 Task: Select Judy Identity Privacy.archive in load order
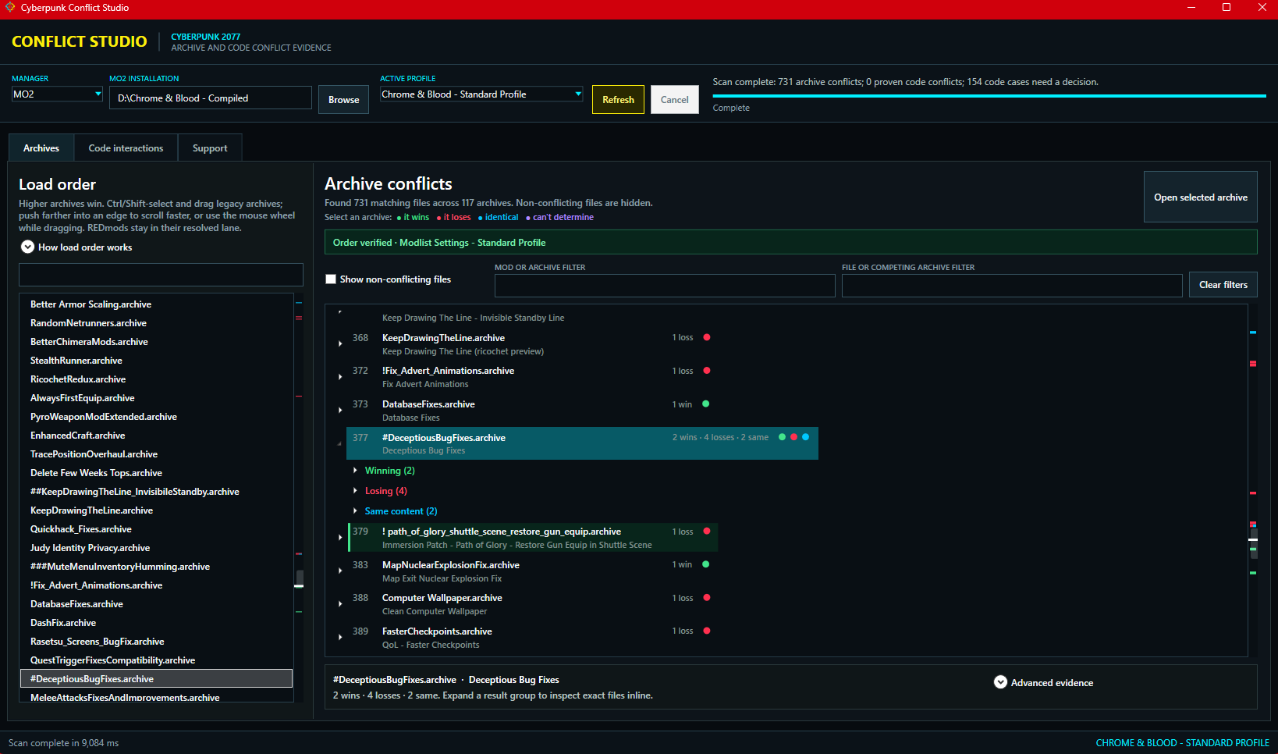click(156, 548)
